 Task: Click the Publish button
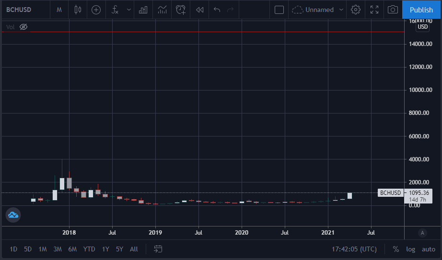pos(421,10)
